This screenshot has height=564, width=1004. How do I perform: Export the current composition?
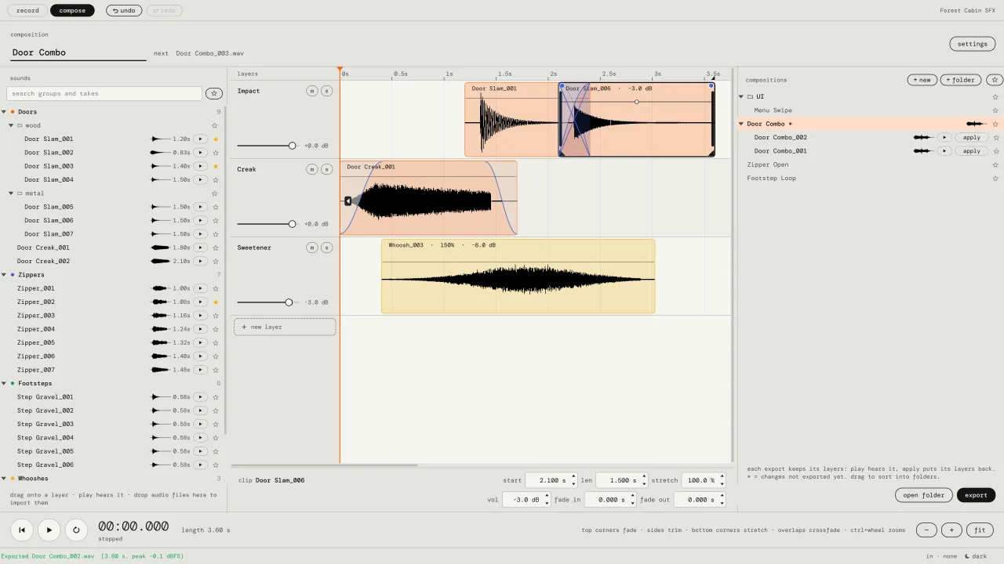click(x=976, y=495)
